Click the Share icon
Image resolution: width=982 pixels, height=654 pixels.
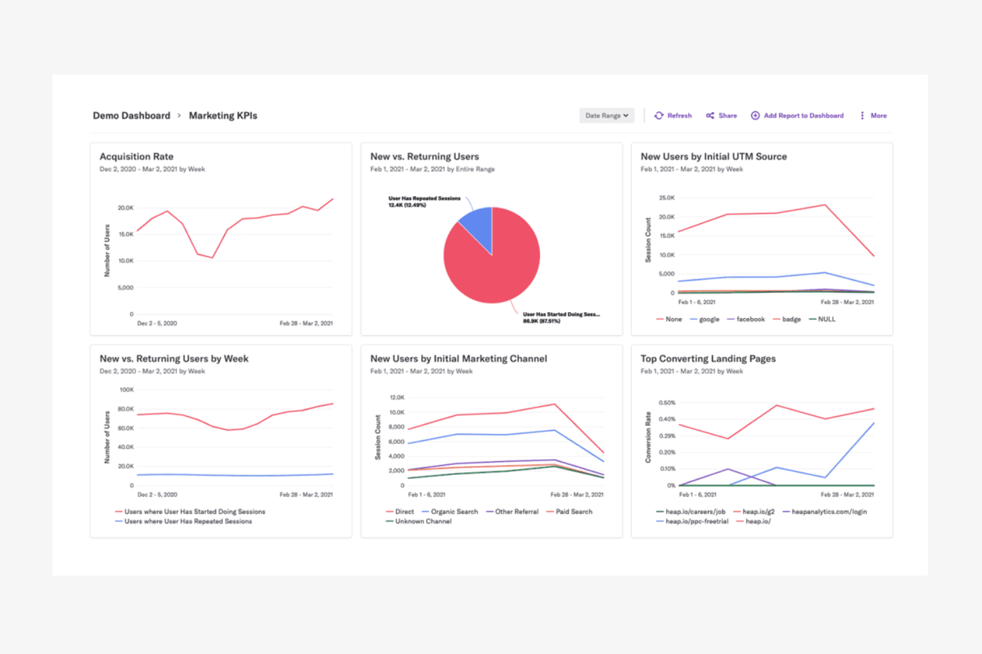(710, 115)
